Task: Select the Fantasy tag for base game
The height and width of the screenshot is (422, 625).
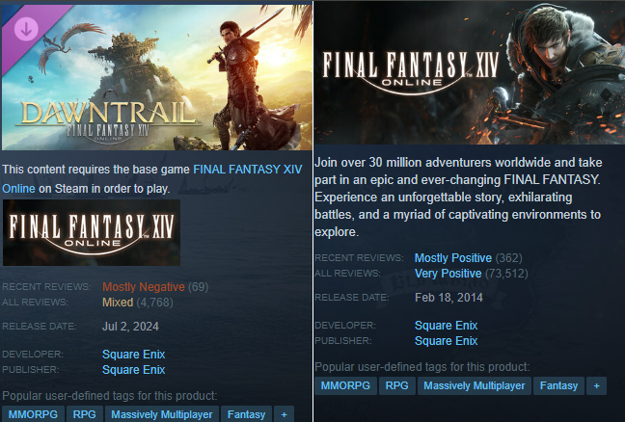Action: pos(558,385)
